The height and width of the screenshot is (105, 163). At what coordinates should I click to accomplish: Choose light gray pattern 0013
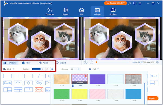tap(115, 94)
